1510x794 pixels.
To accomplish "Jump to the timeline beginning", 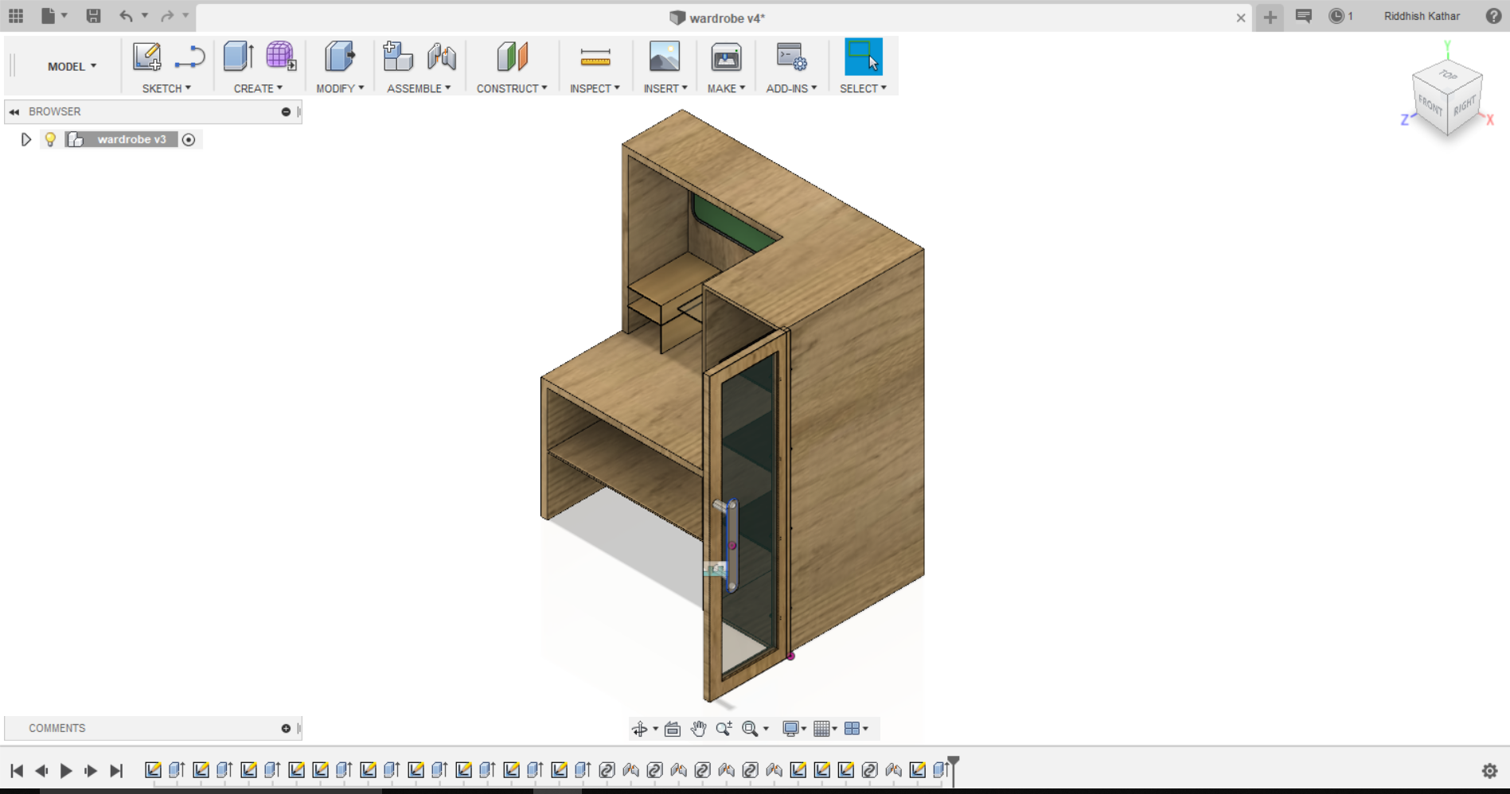I will pyautogui.click(x=17, y=770).
